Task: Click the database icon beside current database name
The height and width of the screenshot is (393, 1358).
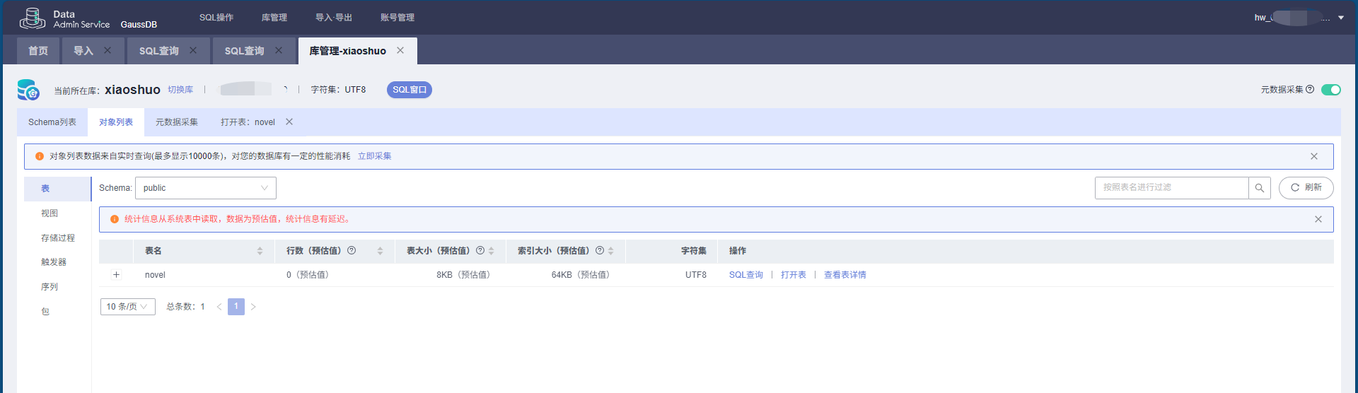Action: (28, 90)
